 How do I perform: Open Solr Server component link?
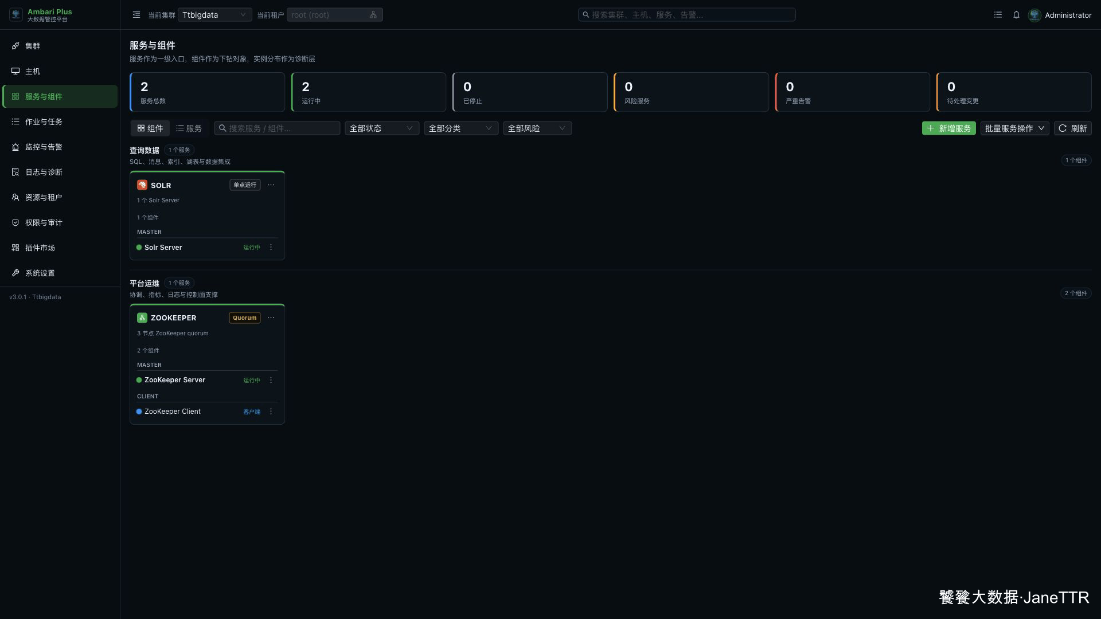point(163,248)
